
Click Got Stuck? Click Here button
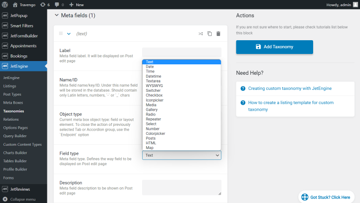click(326, 197)
